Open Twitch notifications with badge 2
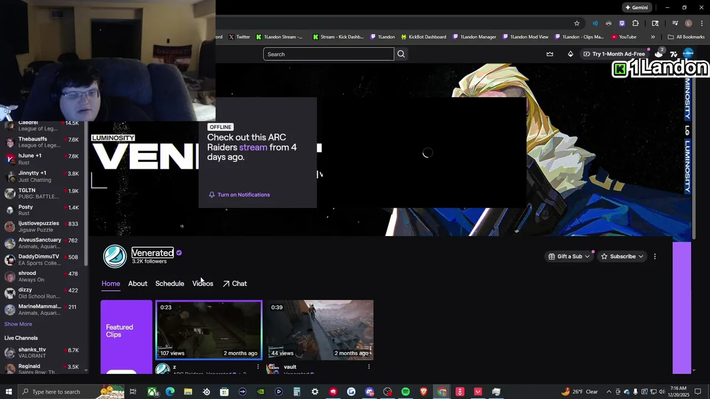The width and height of the screenshot is (710, 399). click(659, 53)
